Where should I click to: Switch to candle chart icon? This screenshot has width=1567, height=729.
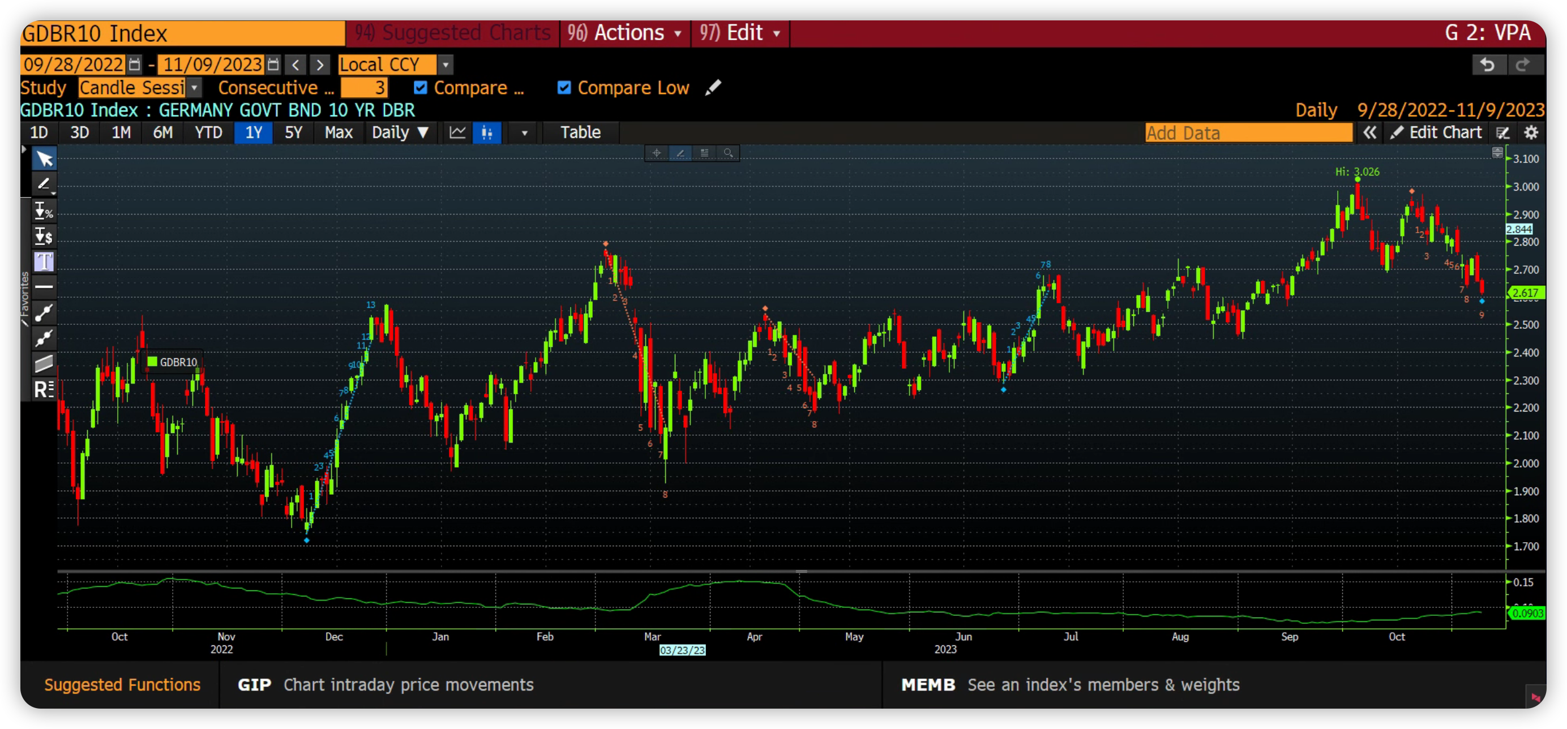pos(487,132)
